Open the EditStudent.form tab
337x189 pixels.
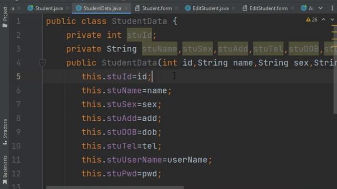click(x=269, y=8)
